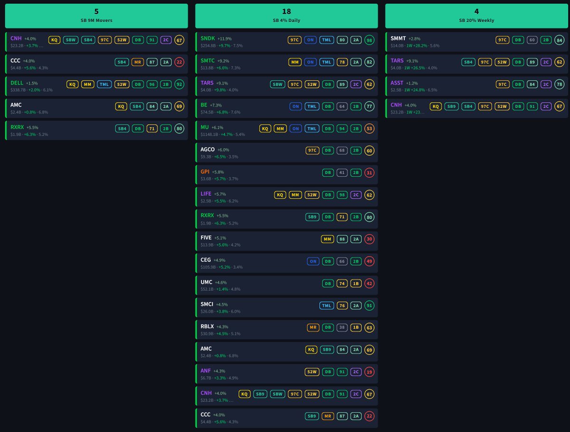
Task: Select the 53 score circle on MU
Action: click(369, 128)
